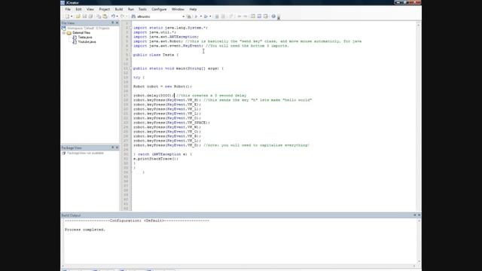482x271 pixels.
Task: Click the Save All toolbar icon
Action: point(90,17)
